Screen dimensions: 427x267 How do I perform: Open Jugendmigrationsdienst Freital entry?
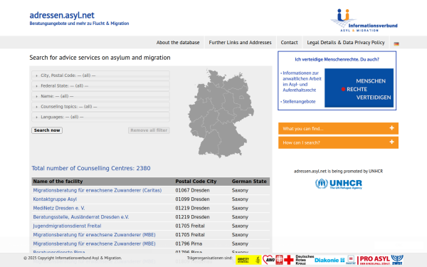tap(67, 226)
